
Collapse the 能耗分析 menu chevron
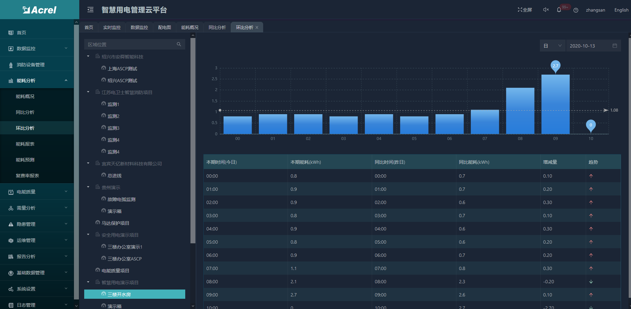66,80
